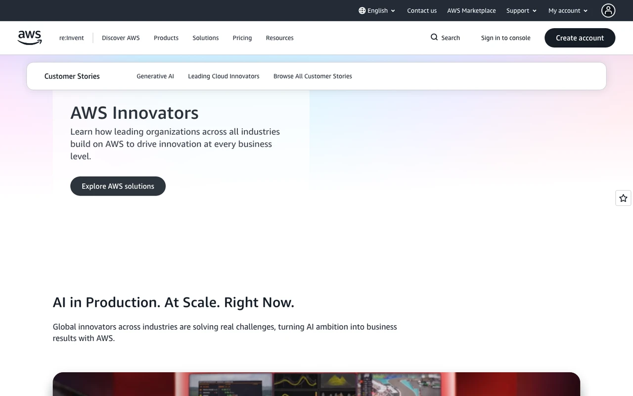This screenshot has width=633, height=396.
Task: Open the user profile avatar icon
Action: click(608, 10)
